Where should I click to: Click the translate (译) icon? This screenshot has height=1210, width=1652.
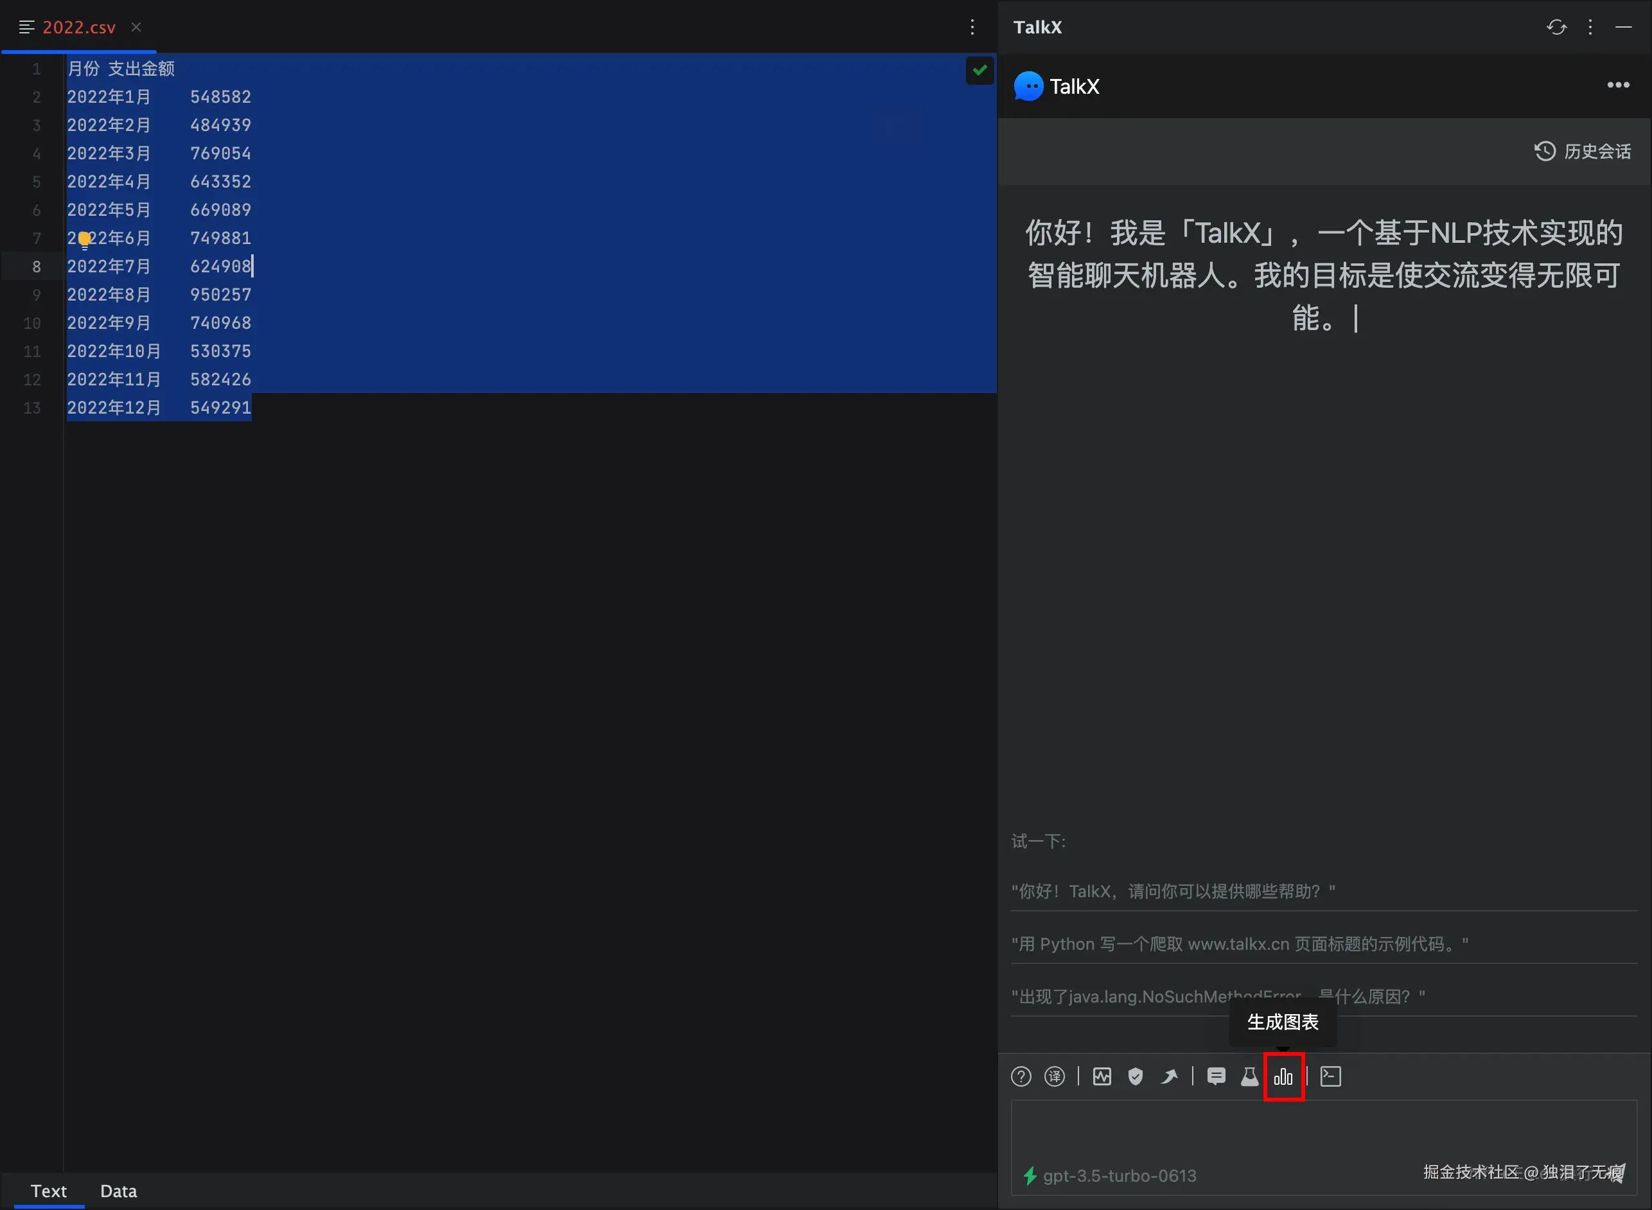[x=1054, y=1076]
